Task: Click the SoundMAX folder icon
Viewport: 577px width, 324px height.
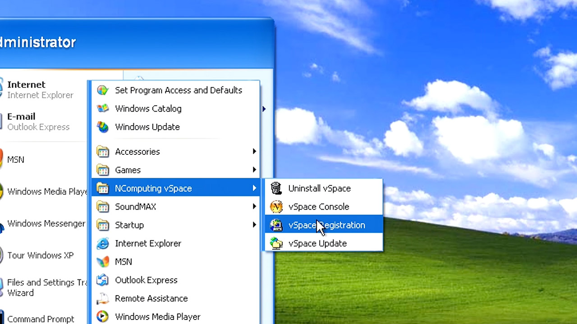Action: 103,207
